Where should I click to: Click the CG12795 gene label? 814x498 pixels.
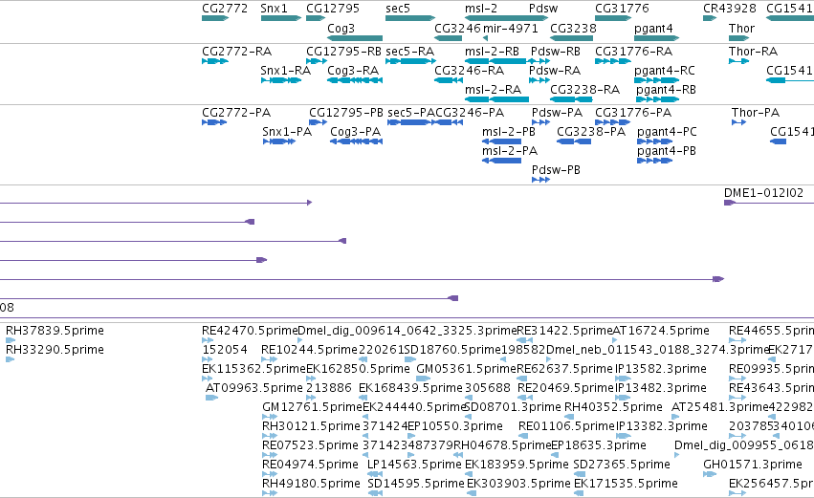[333, 9]
